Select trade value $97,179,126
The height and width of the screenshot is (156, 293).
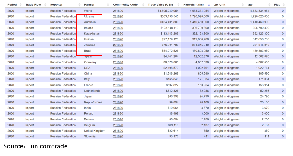[x=170, y=39]
